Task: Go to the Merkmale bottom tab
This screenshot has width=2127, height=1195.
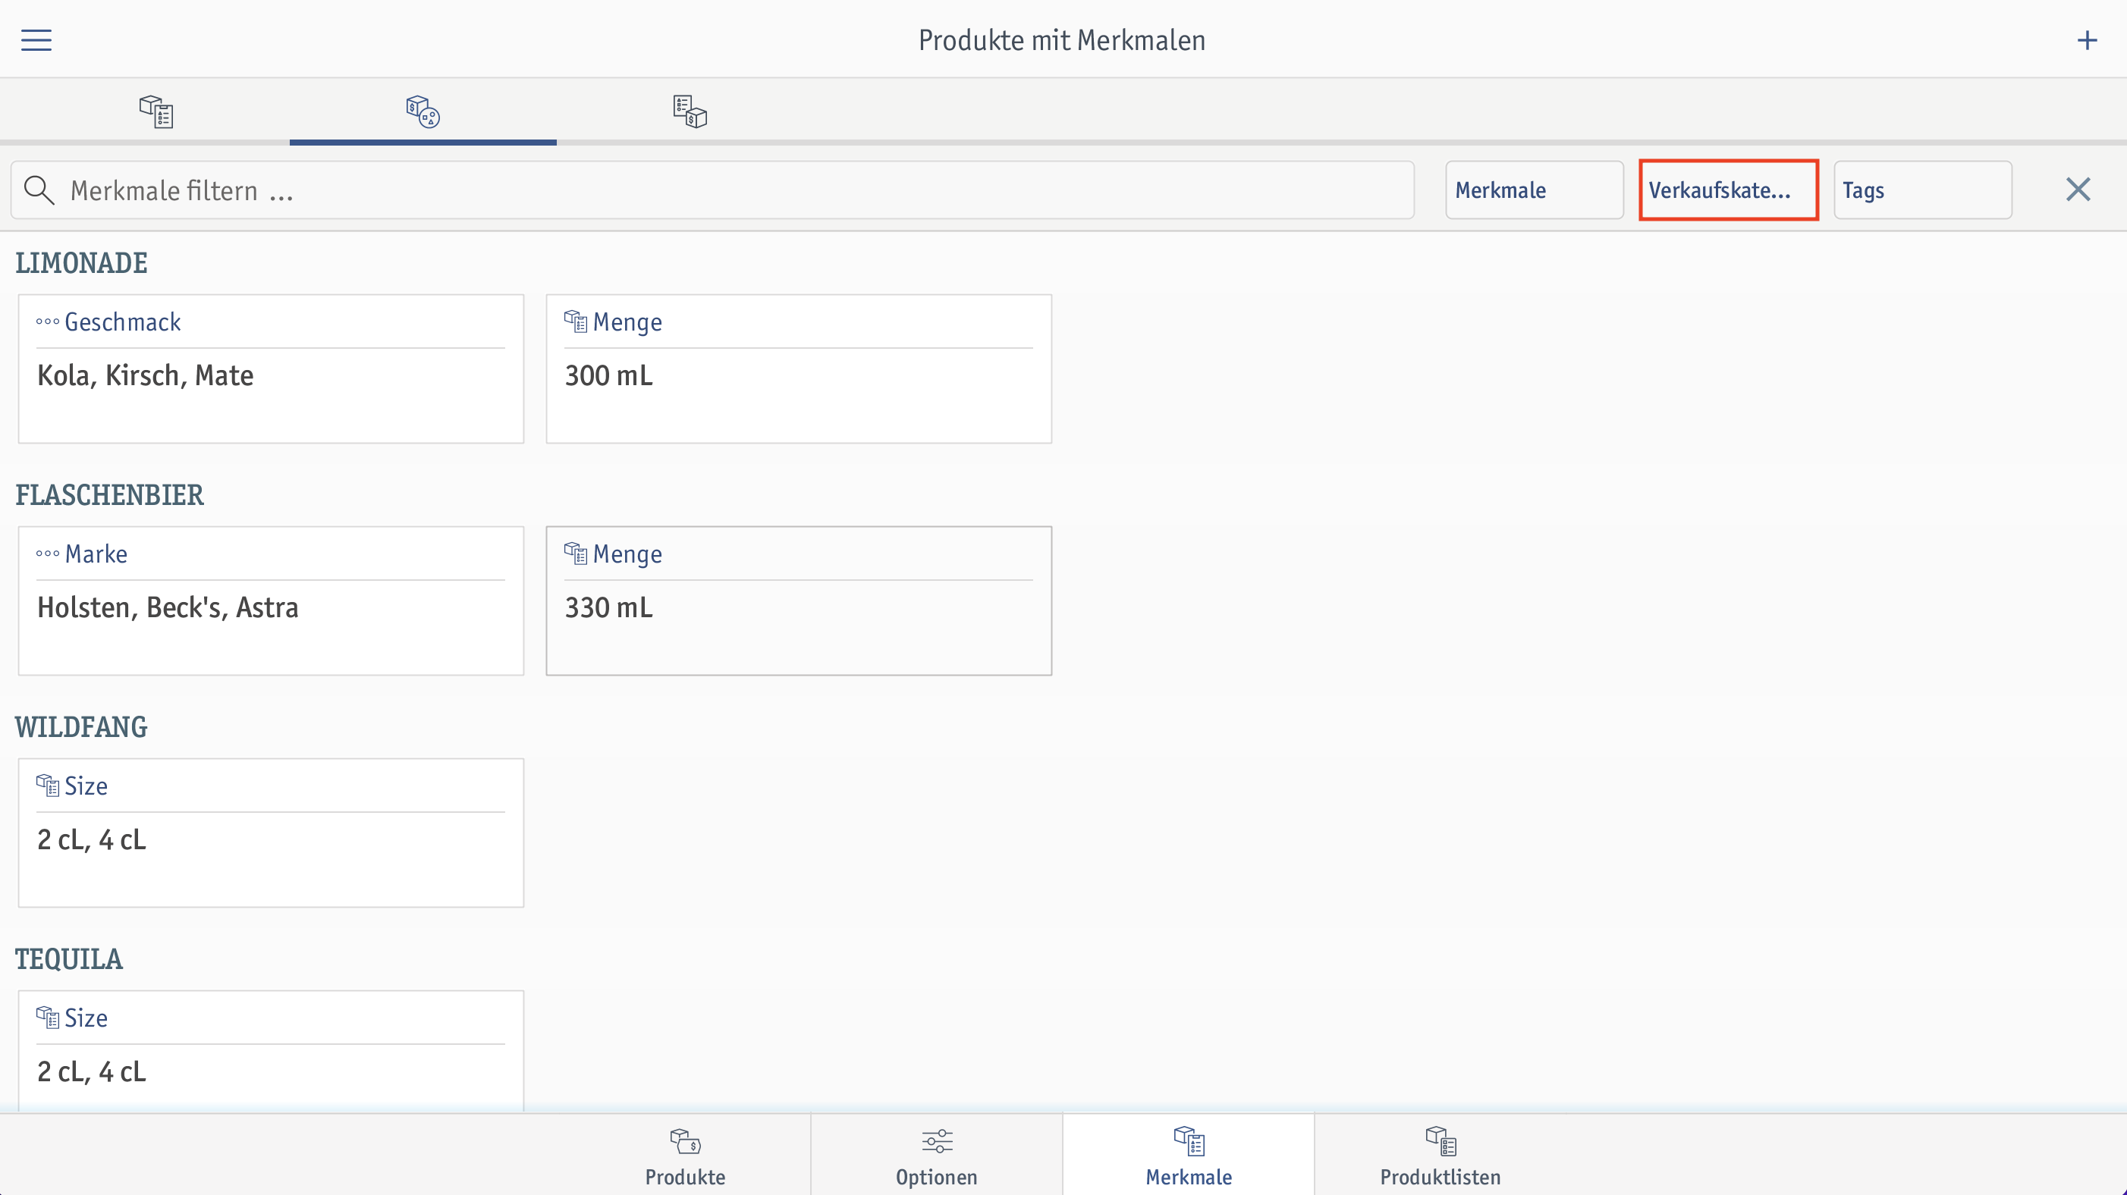Action: [1189, 1156]
